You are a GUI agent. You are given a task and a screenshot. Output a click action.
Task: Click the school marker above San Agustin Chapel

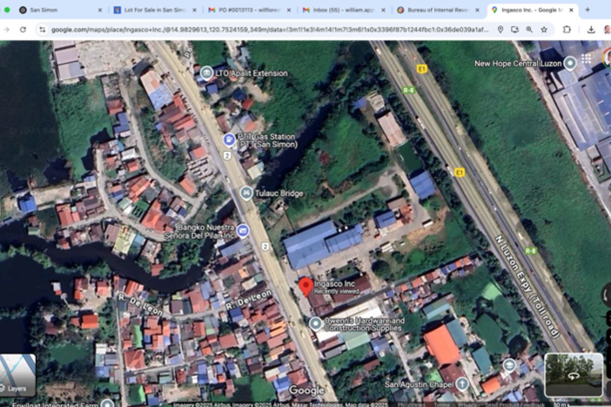coord(509,365)
